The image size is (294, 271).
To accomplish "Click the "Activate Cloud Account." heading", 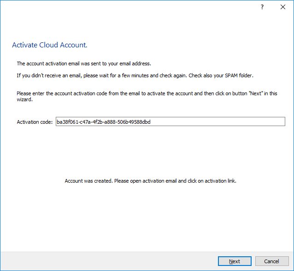I will pos(49,45).
